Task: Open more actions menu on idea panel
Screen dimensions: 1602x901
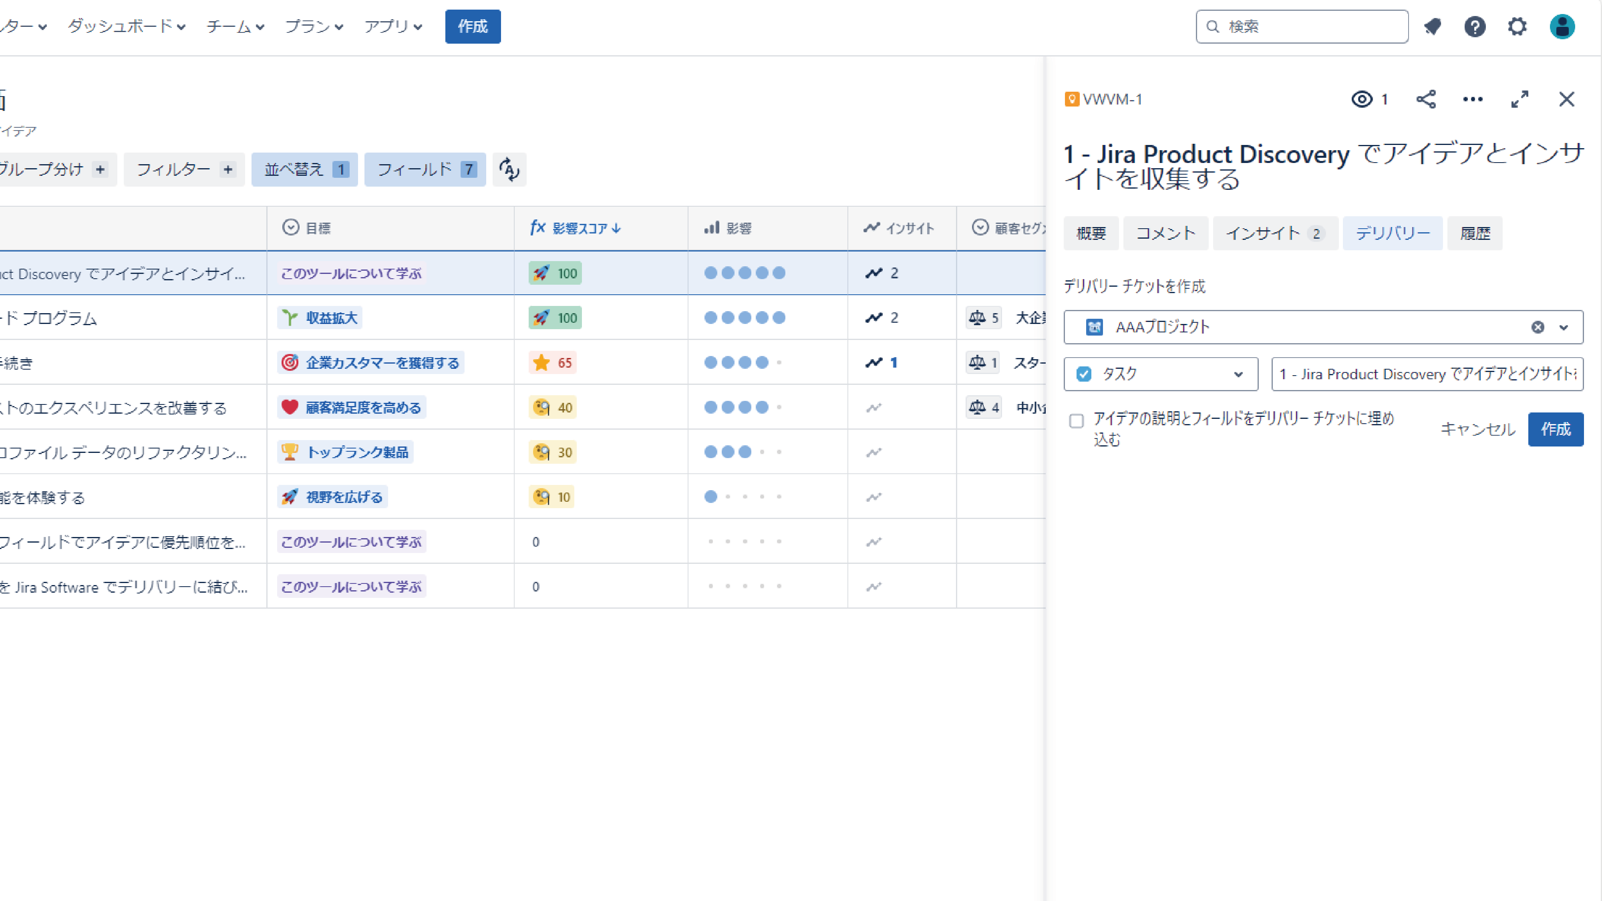Action: [1473, 99]
